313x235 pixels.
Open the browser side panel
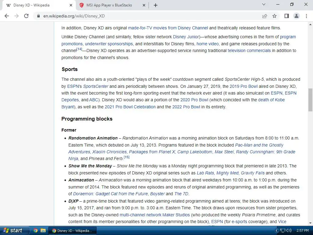click(286, 16)
